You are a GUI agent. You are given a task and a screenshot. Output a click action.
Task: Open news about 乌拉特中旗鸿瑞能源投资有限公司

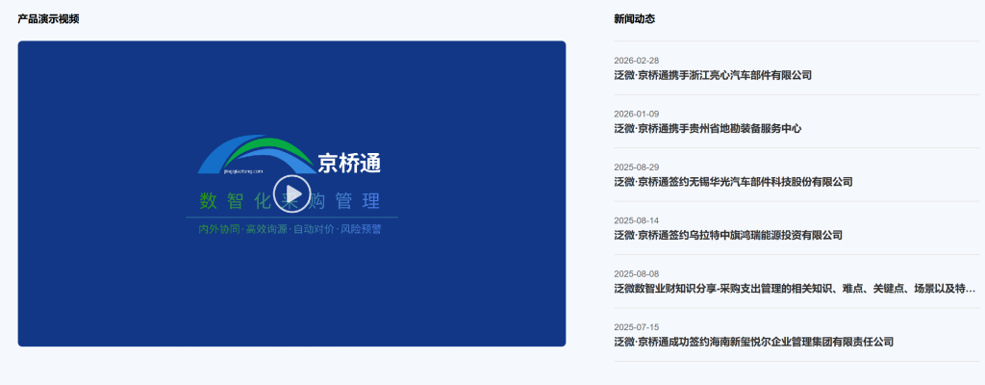pos(728,235)
